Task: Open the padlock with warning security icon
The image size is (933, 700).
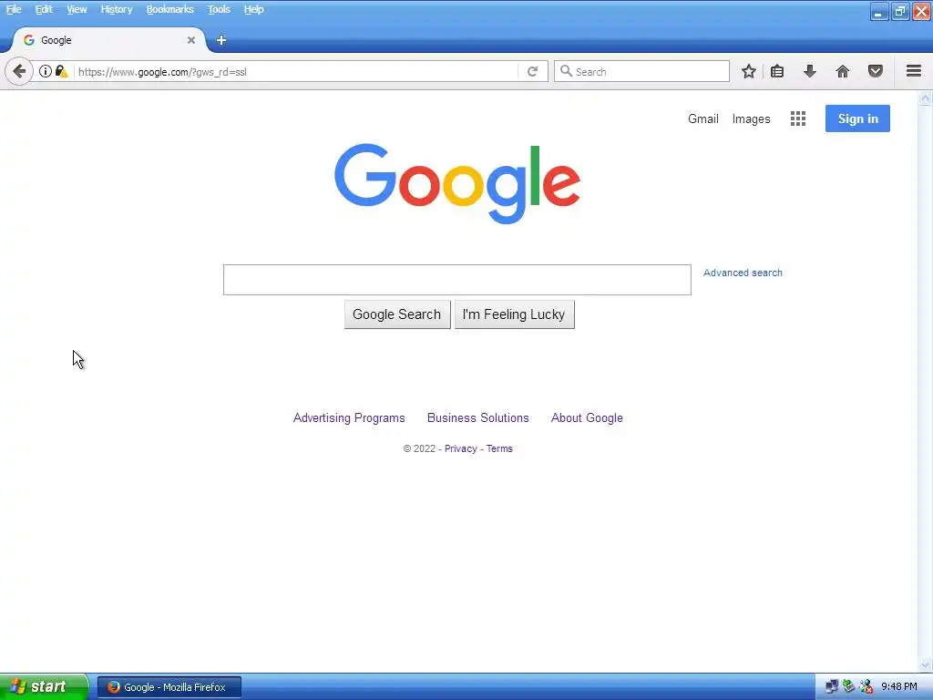Action: (x=61, y=72)
